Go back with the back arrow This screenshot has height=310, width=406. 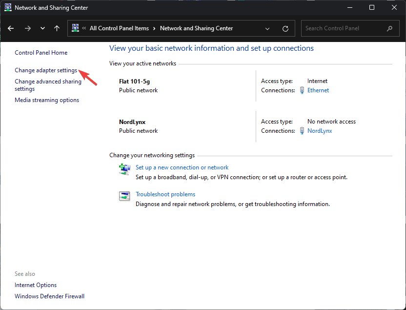[11, 28]
